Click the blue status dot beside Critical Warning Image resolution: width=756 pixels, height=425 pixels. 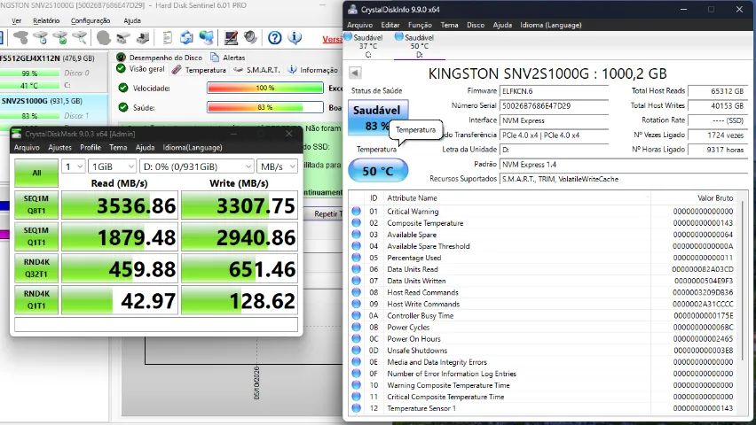pyautogui.click(x=357, y=211)
